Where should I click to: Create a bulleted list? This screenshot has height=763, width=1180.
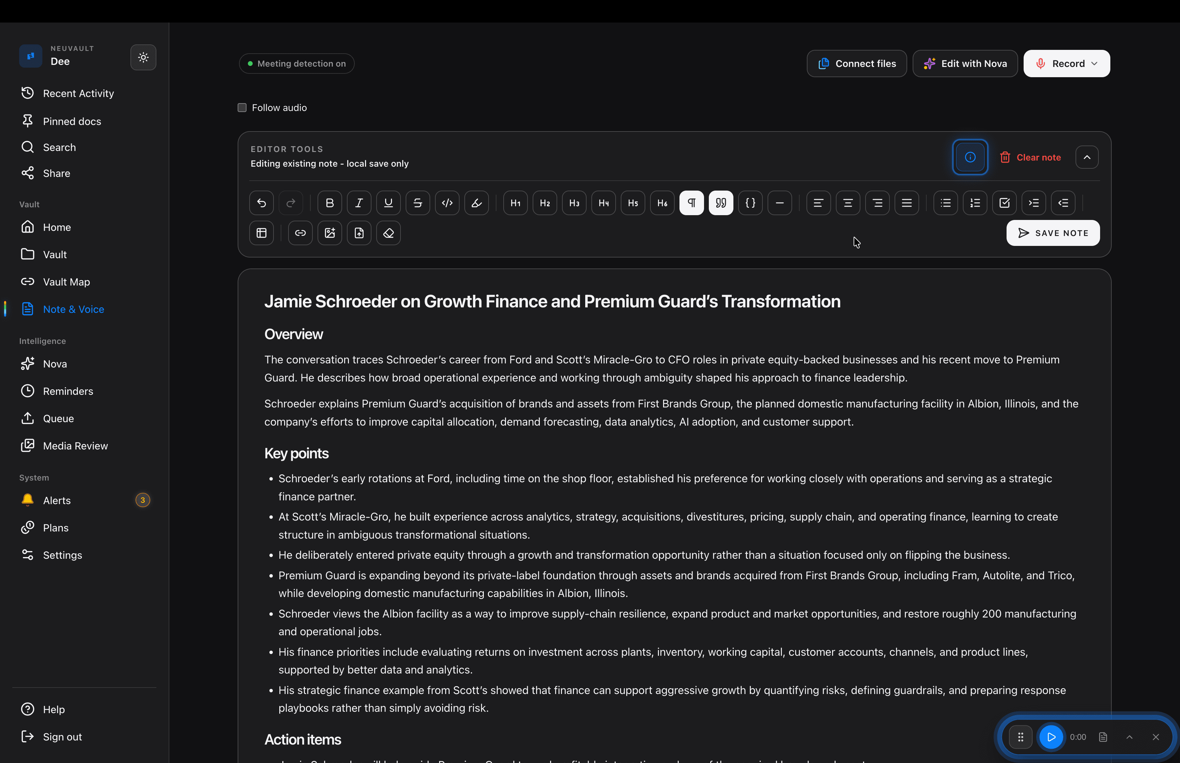(x=946, y=203)
